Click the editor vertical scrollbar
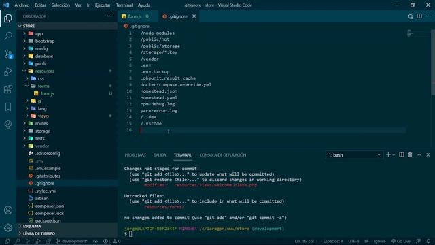 (x=433, y=63)
